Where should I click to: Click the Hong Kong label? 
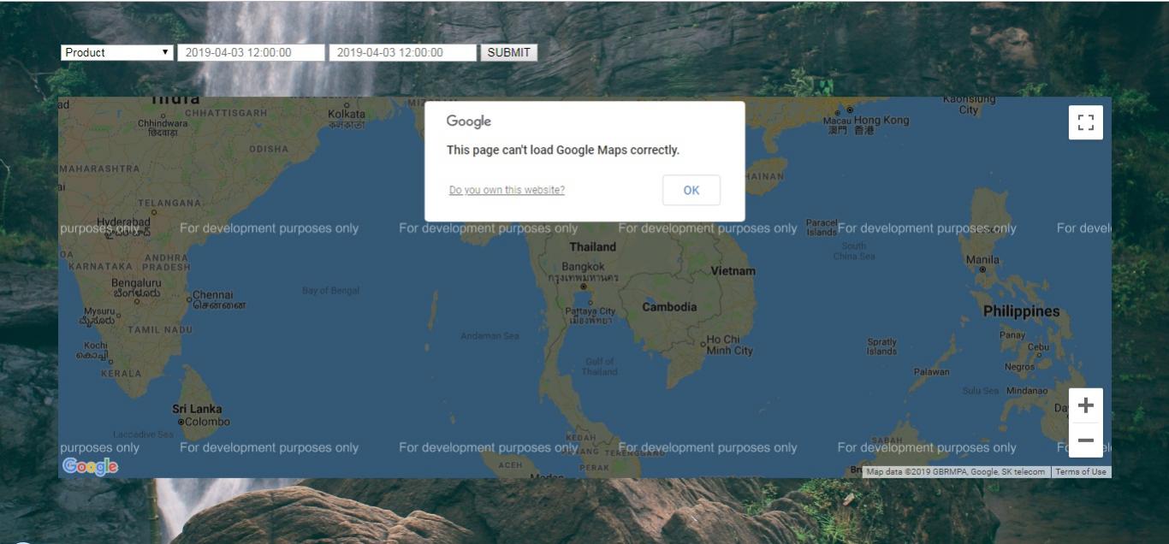point(881,121)
